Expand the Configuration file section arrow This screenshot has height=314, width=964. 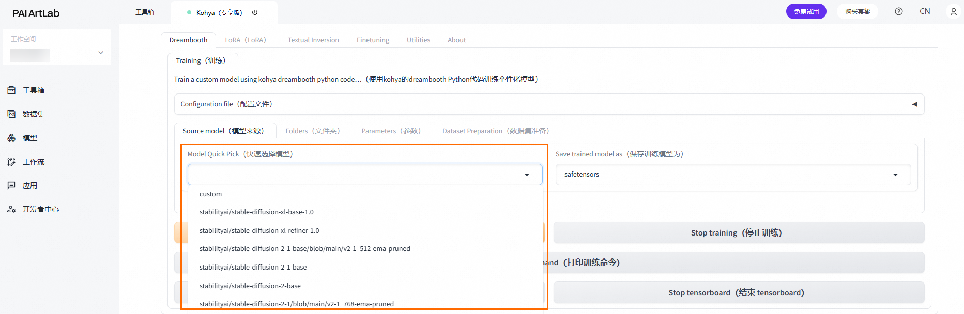click(914, 104)
